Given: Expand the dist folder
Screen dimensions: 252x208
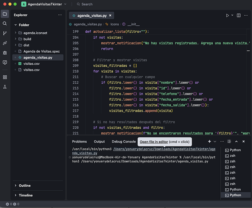Looking at the screenshot, I should tap(15, 45).
